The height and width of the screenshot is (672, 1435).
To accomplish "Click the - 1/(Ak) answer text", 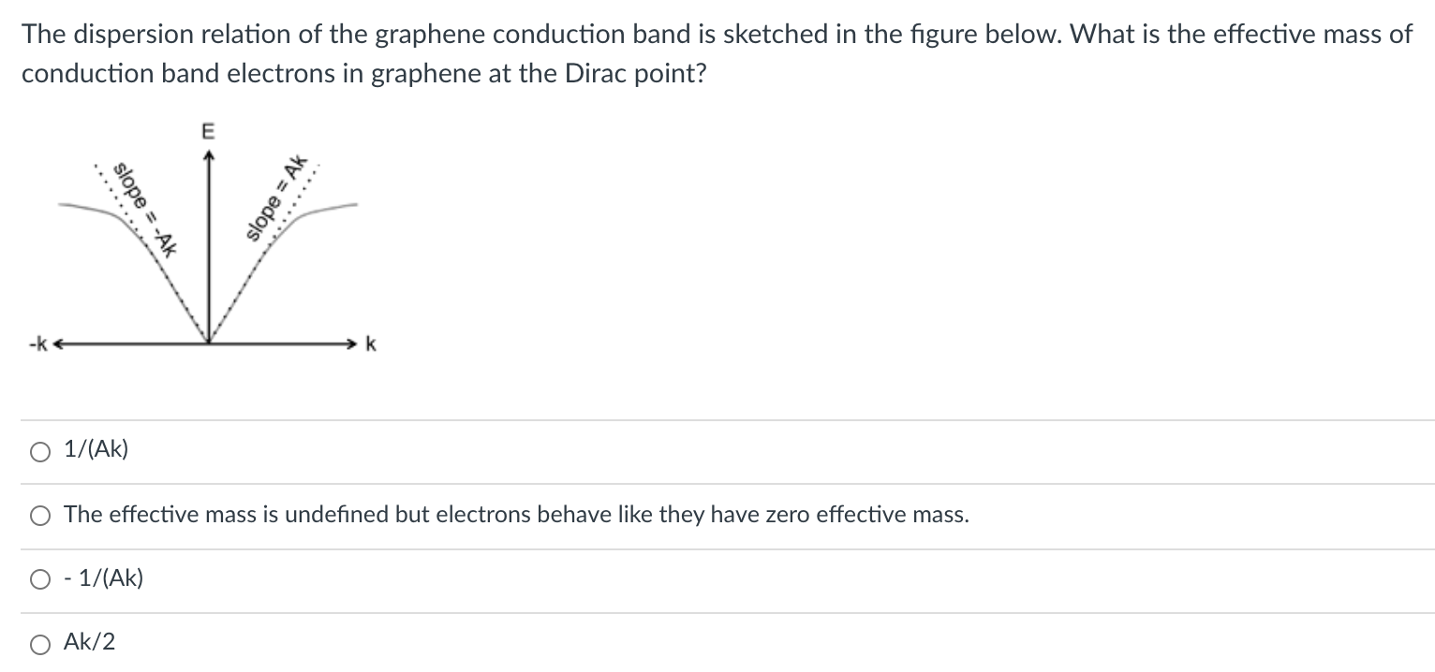I will click(103, 577).
